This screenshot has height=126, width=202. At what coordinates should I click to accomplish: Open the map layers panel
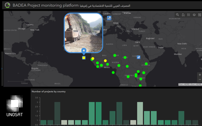point(194,15)
